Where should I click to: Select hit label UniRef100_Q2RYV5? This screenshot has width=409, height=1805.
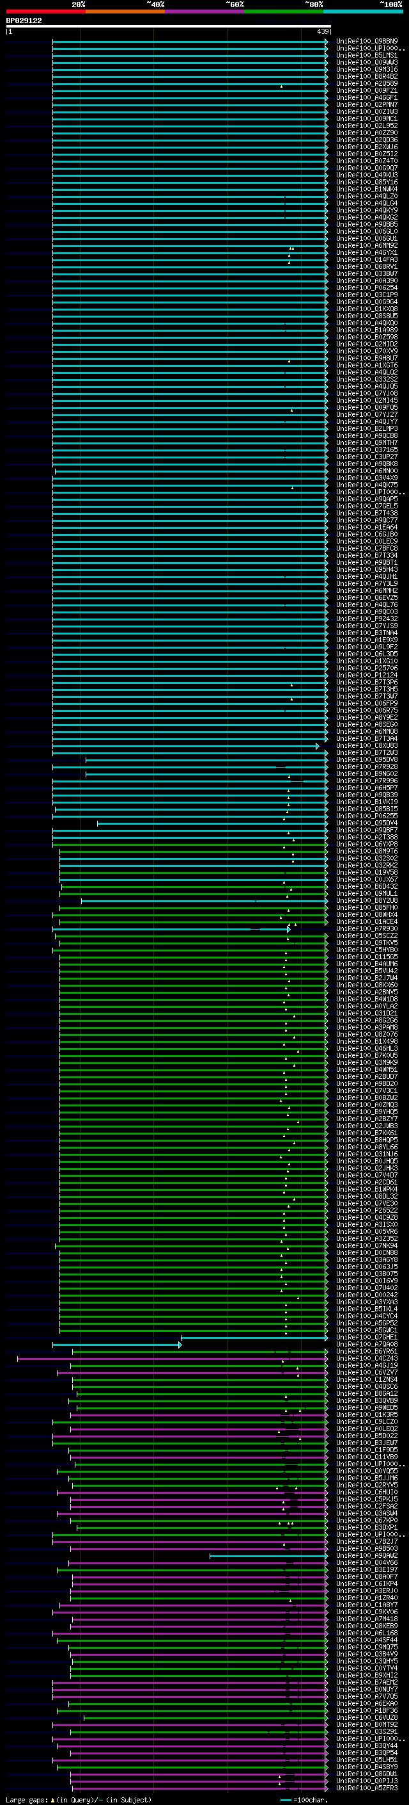(367, 1485)
